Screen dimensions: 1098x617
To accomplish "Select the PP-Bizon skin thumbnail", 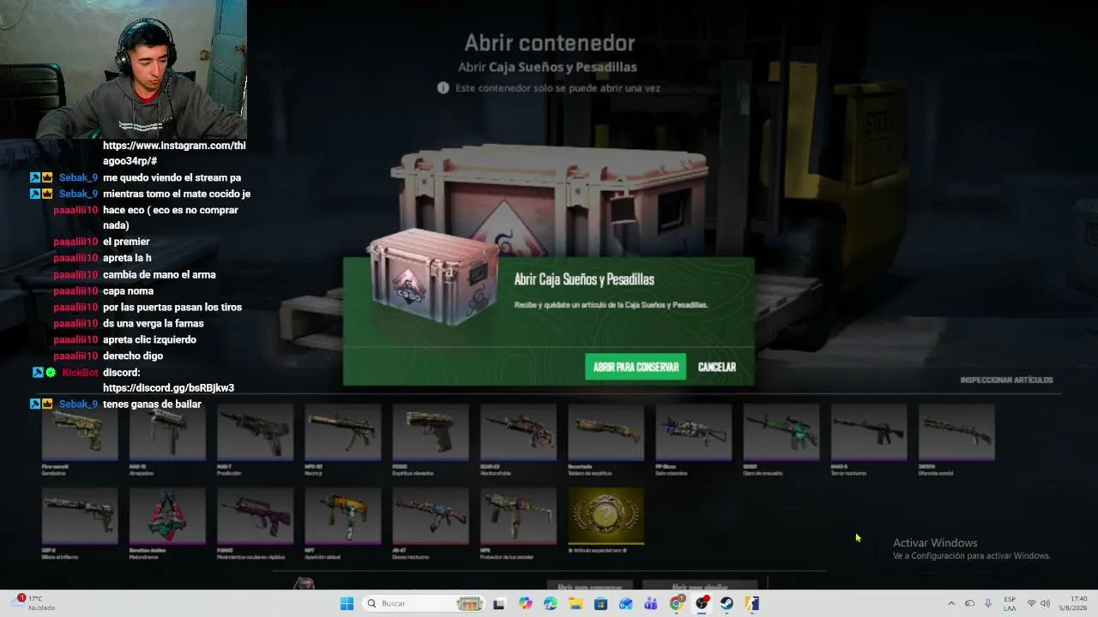I will [x=693, y=433].
